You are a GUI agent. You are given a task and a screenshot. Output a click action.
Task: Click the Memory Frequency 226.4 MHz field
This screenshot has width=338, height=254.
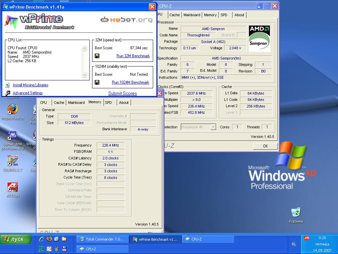point(111,145)
